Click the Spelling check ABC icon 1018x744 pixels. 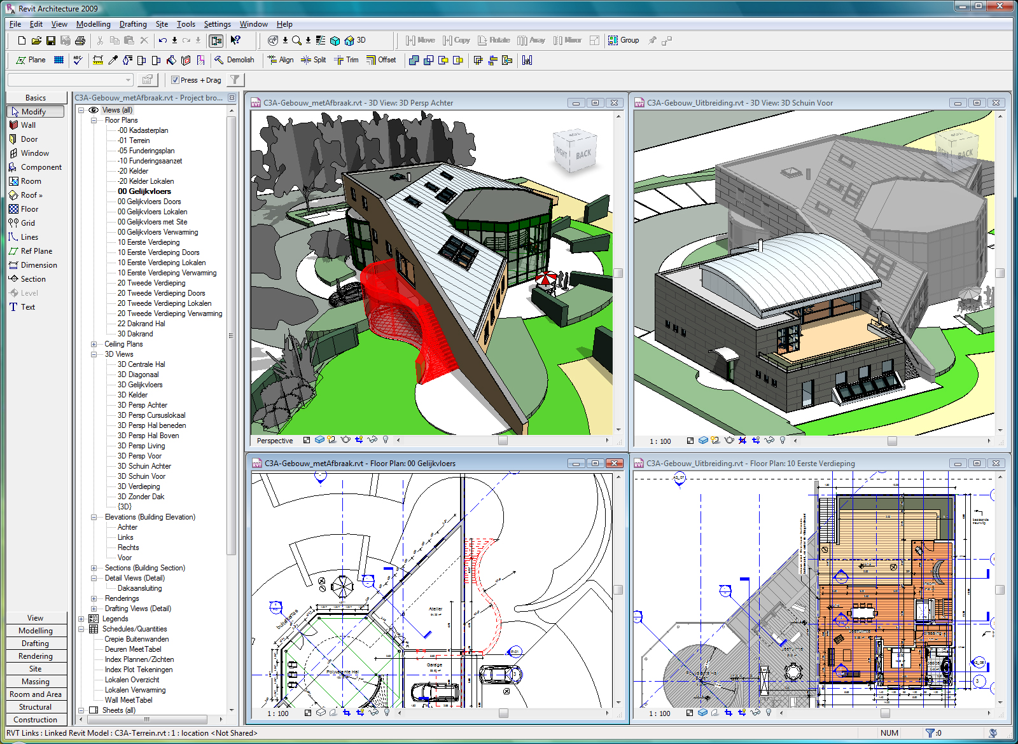point(78,60)
